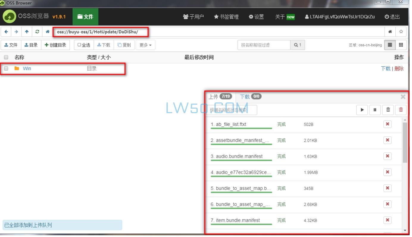Click the 删除 link for Win folder
The width and height of the screenshot is (412, 237).
[x=399, y=68]
